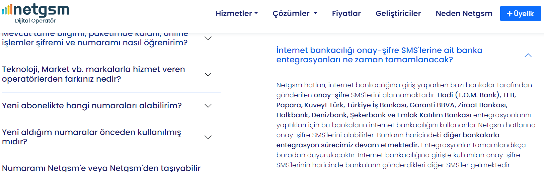Click the +Üyelik button

click(x=520, y=14)
